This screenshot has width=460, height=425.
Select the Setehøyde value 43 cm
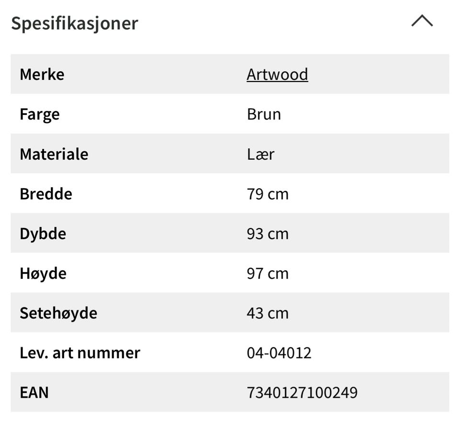pos(267,313)
